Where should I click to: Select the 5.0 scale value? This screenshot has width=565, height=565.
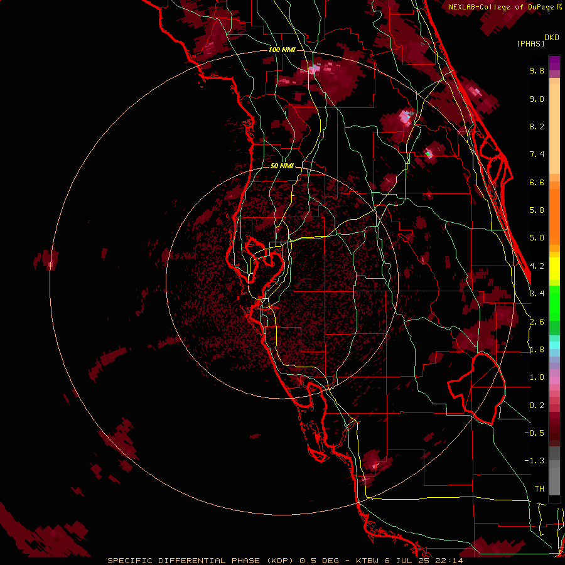coord(537,238)
